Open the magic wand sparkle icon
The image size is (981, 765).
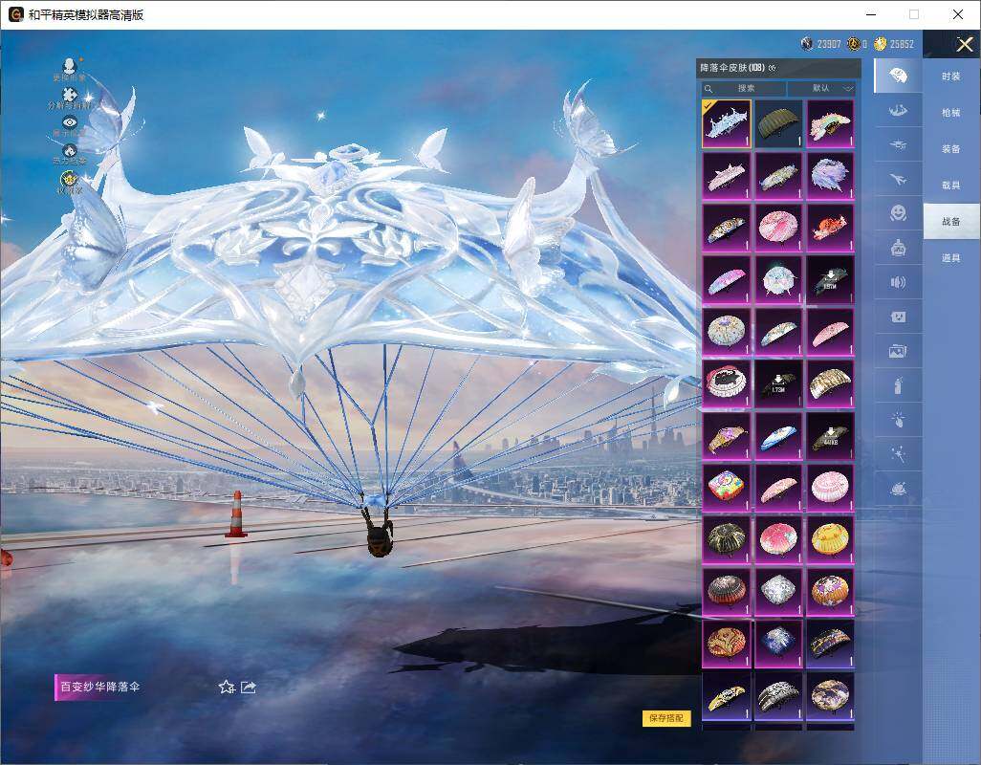(898, 455)
